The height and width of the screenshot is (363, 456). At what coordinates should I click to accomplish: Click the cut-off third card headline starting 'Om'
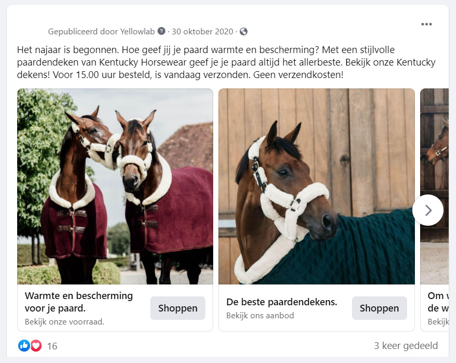click(438, 302)
